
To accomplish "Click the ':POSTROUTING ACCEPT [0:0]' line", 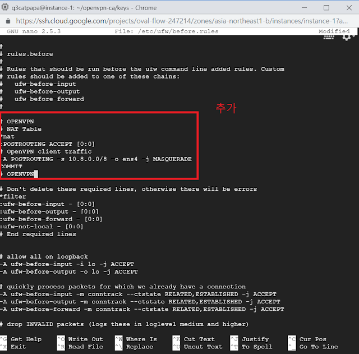I will 48,144.
